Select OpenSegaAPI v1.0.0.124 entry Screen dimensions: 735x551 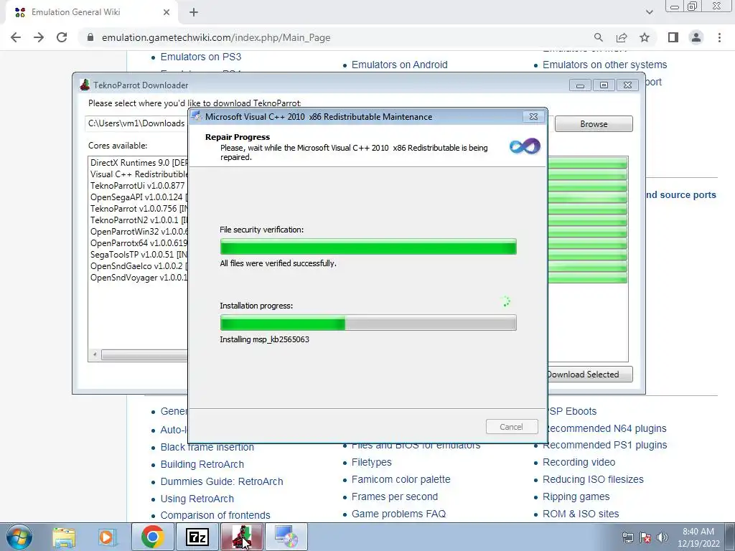pyautogui.click(x=139, y=197)
